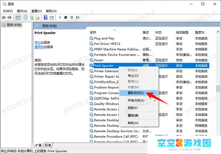Viewport: 221px width, 154px height.
Task: Open the 操作(A) menu
Action: point(22,11)
